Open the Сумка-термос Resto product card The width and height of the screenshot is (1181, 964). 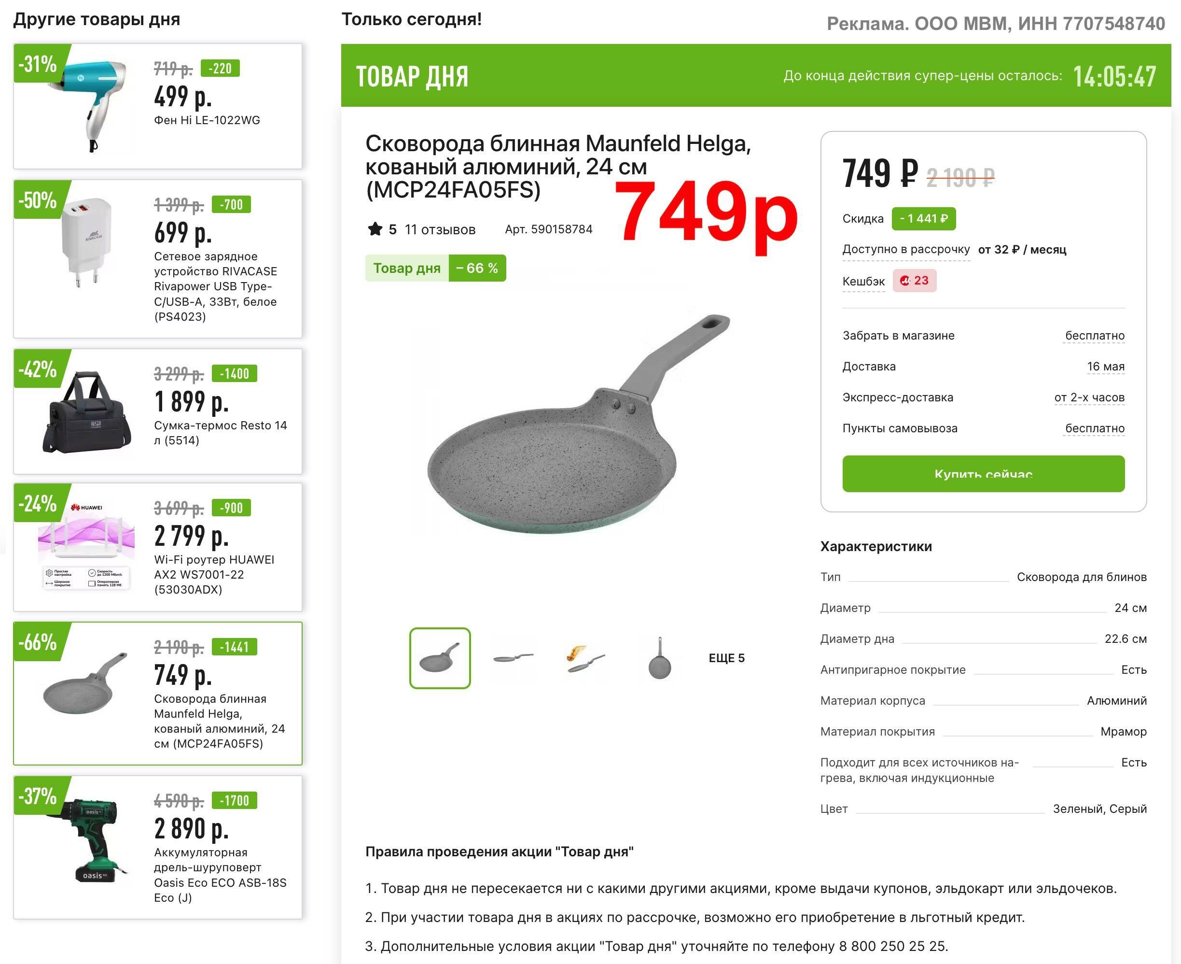[158, 411]
